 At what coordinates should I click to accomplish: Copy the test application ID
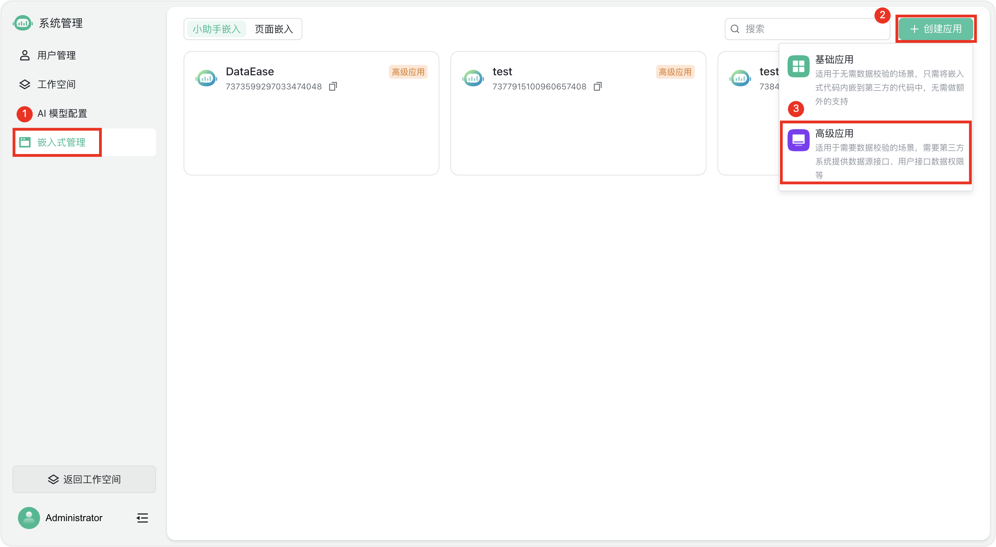pos(597,86)
